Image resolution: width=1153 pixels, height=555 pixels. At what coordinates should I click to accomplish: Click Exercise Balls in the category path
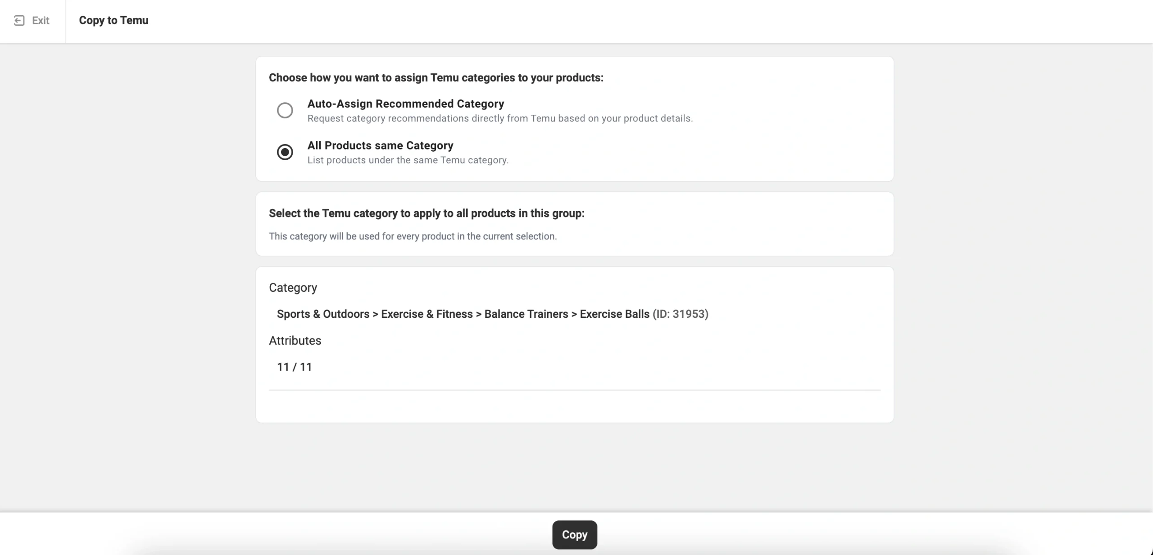614,314
